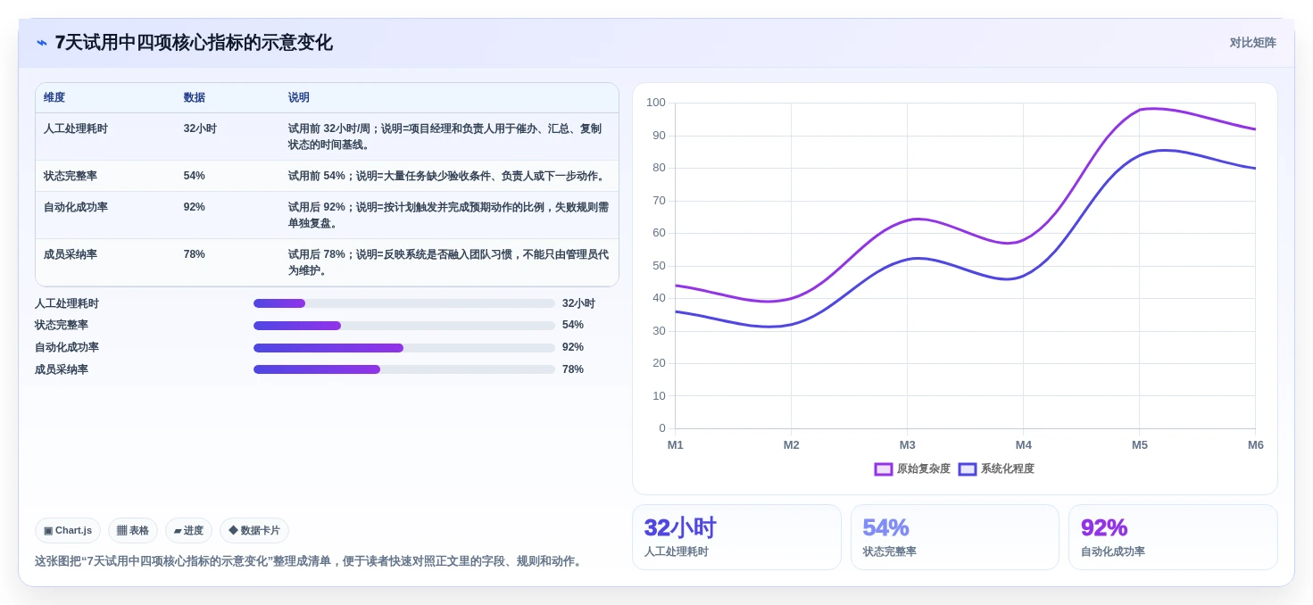Click the 32小时 table data cell
Image resolution: width=1313 pixels, height=605 pixels.
pos(200,128)
